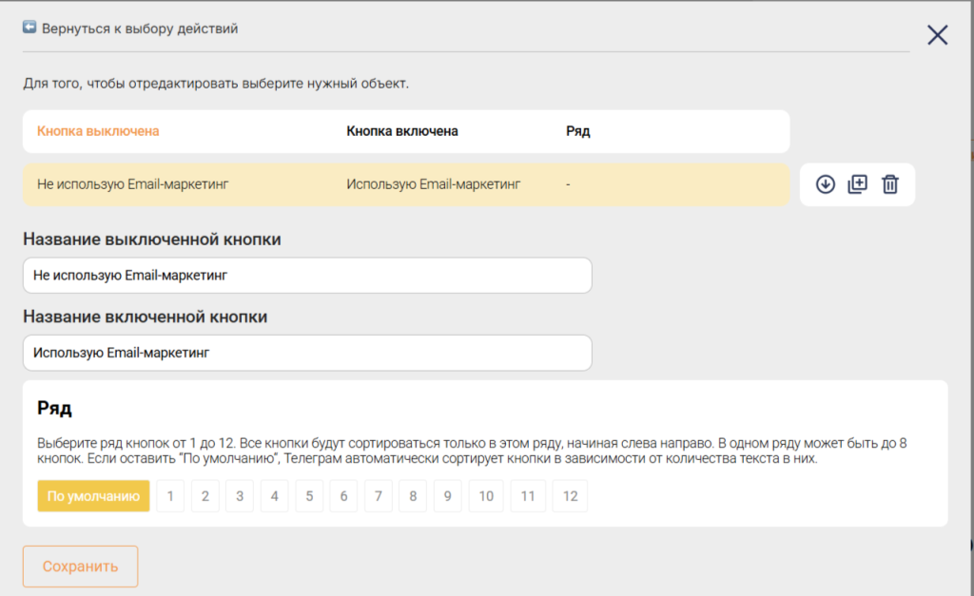This screenshot has width=974, height=596.
Task: Select the highlighted 'Не использую Email-маркетинг' table row
Action: (x=406, y=184)
